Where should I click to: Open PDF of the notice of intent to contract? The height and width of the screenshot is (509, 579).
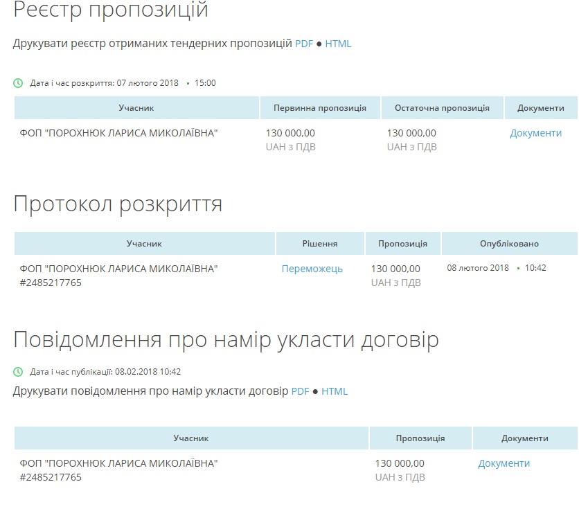[x=300, y=391]
